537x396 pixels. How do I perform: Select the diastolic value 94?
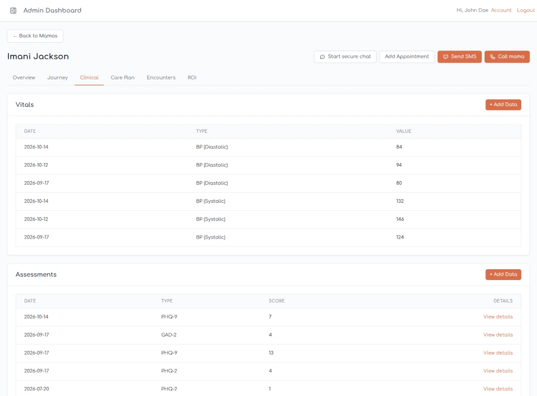click(399, 165)
